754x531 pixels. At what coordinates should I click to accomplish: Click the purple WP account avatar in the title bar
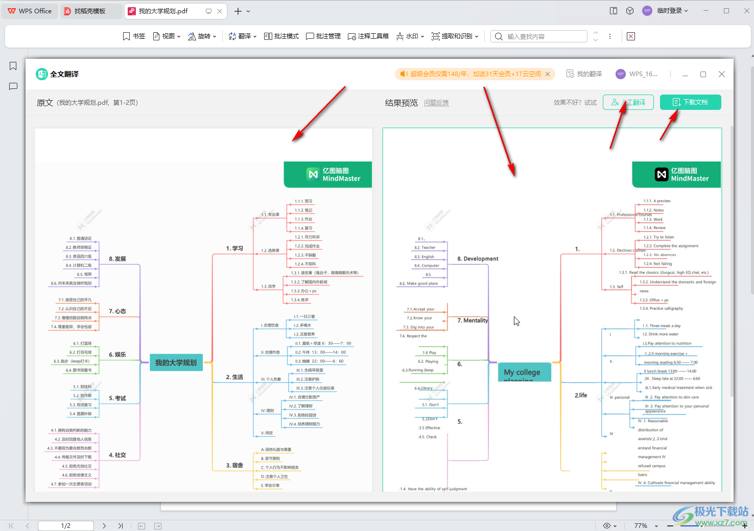(647, 11)
